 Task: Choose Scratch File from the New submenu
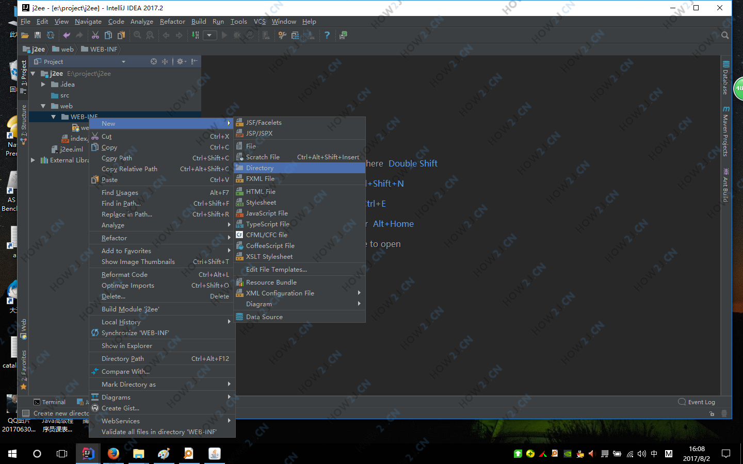[300, 157]
